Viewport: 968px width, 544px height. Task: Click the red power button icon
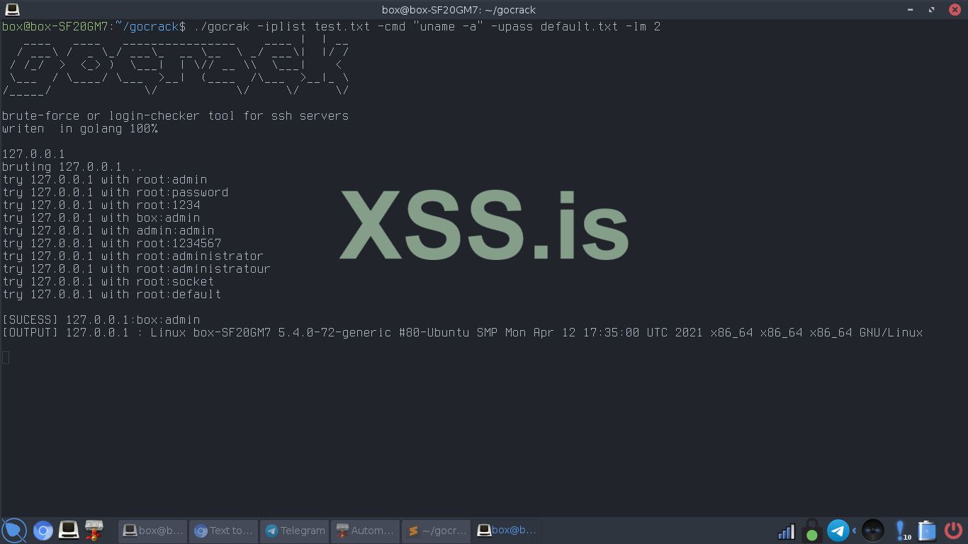coord(953,530)
